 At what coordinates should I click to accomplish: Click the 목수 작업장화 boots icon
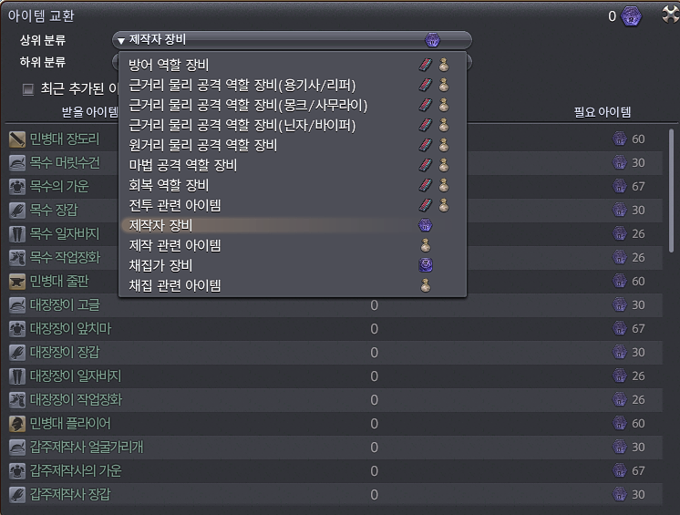pos(17,258)
